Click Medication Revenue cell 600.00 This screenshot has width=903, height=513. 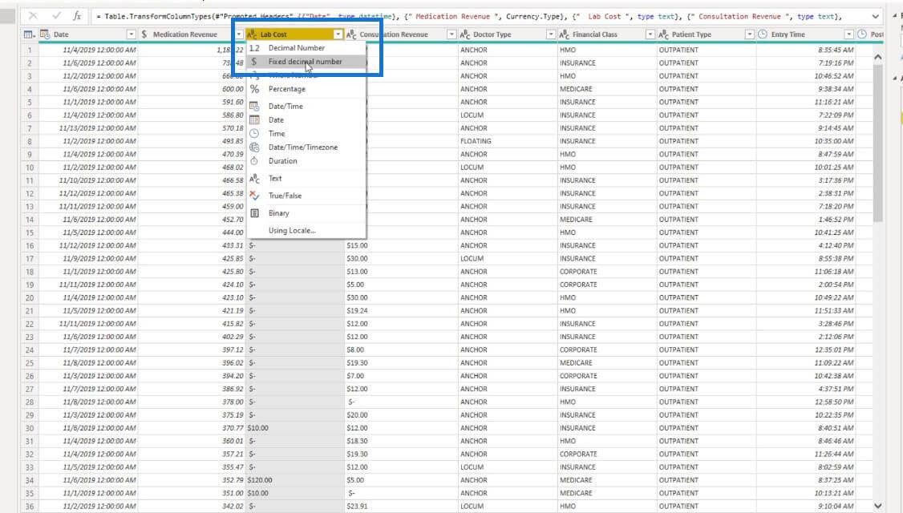(x=191, y=89)
